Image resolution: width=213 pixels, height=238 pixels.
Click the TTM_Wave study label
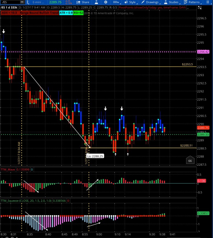8,170
